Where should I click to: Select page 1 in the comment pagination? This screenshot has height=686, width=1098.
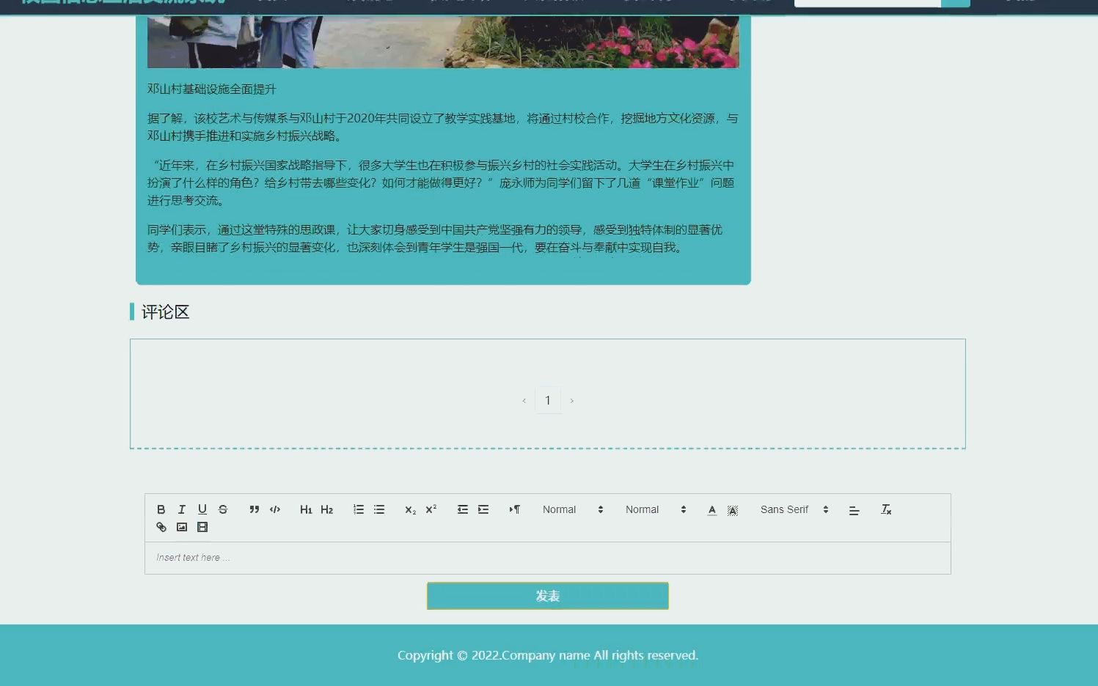(549, 400)
